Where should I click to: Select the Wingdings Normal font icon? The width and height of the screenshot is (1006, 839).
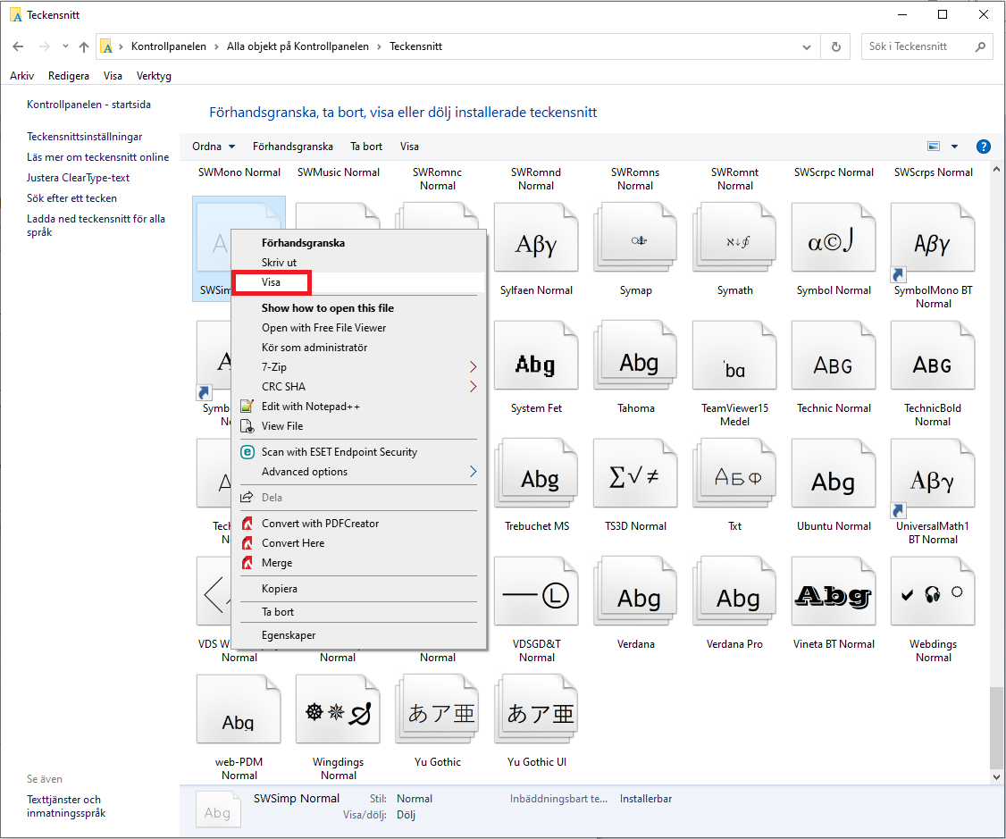point(338,715)
